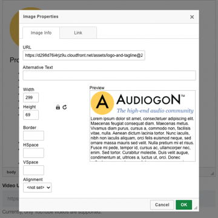Click the reset size circular arrow icon

pos(65,107)
